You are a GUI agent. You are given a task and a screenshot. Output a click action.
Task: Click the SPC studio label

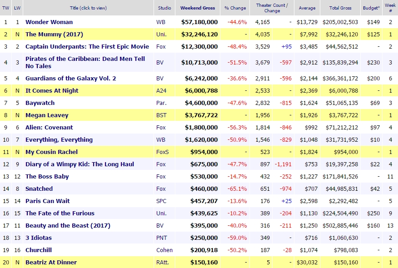pyautogui.click(x=161, y=201)
